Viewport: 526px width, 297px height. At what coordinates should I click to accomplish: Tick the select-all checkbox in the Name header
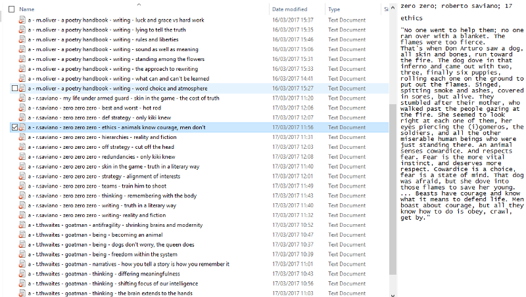tap(12, 9)
